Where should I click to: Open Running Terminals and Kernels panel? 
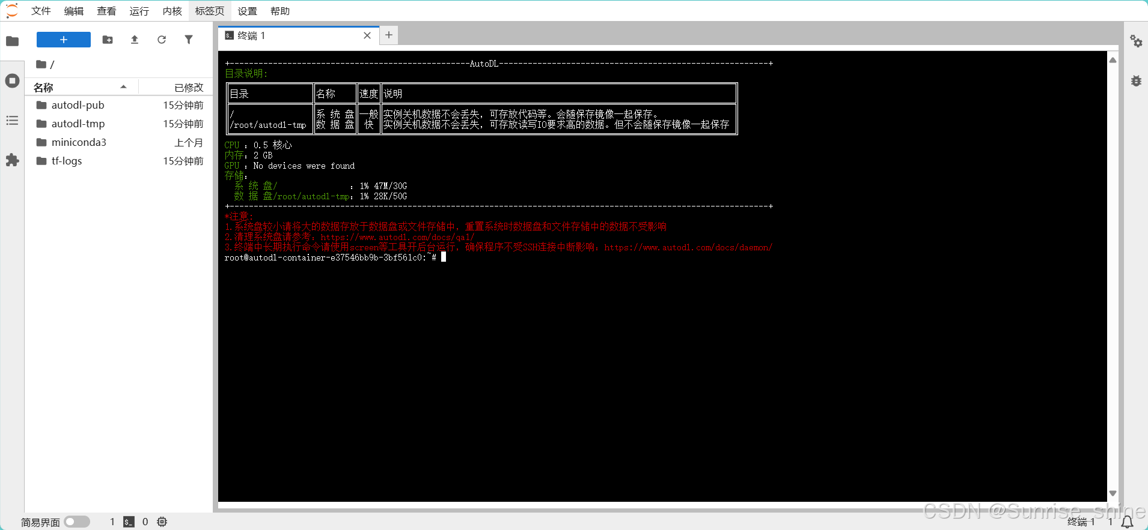(x=12, y=81)
